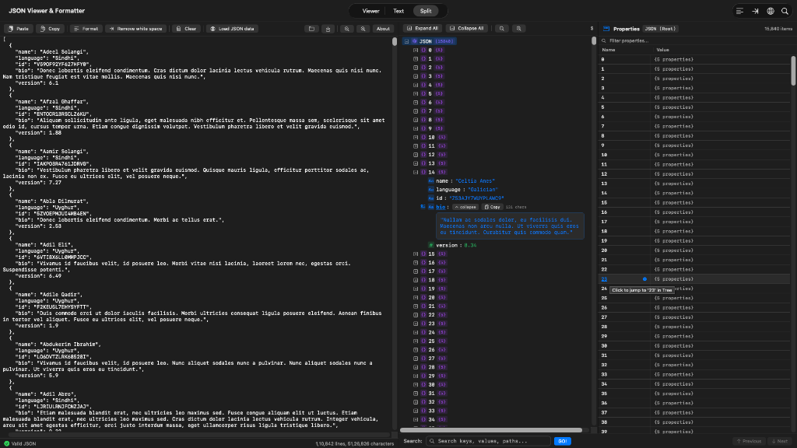Switch to the Split tab
The width and height of the screenshot is (797, 448).
(x=426, y=11)
